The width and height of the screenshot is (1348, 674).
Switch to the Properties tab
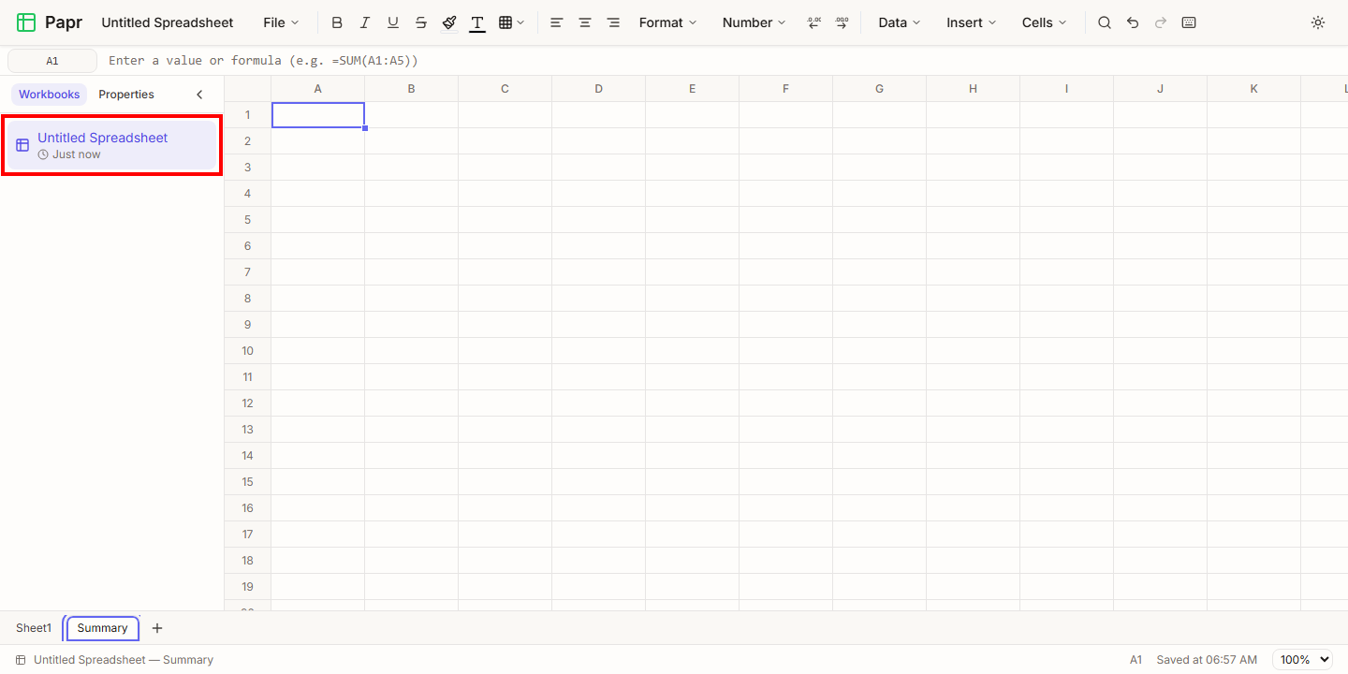coord(126,95)
